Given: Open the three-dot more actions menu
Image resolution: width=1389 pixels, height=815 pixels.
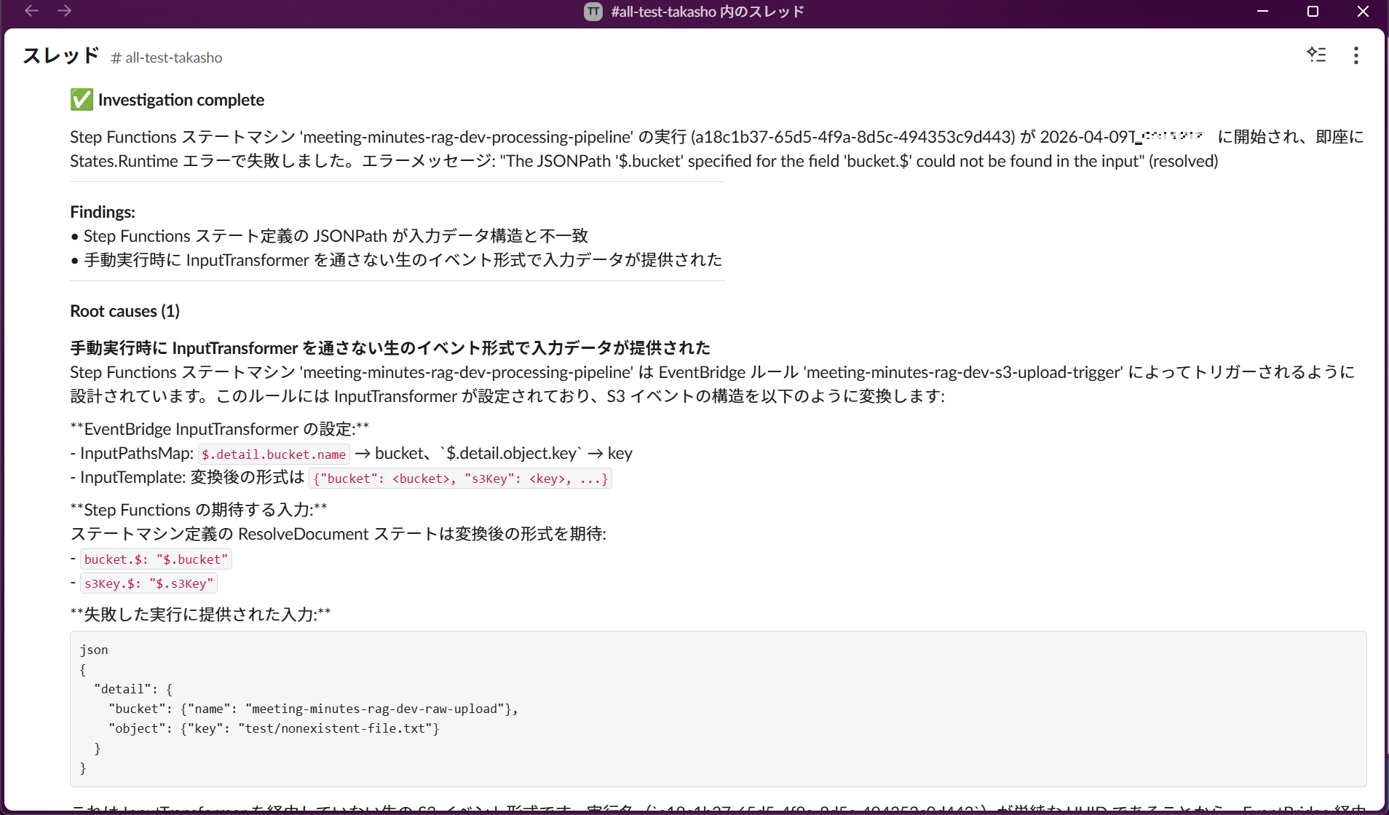Looking at the screenshot, I should pyautogui.click(x=1356, y=56).
